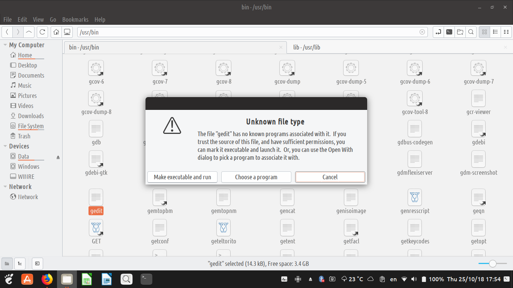Screen dimensions: 513x288
Task: Click Make executable and run
Action: pos(182,177)
